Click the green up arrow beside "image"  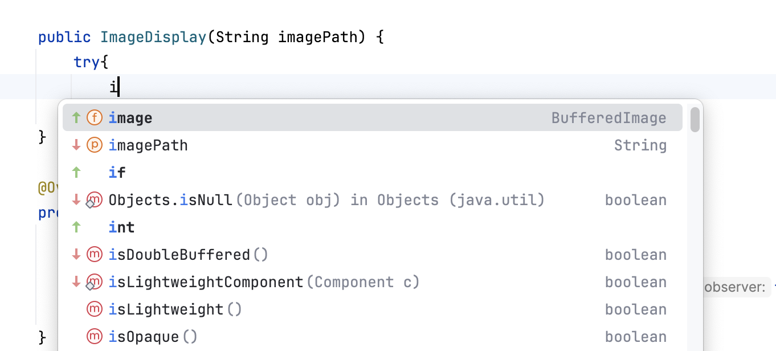(76, 117)
